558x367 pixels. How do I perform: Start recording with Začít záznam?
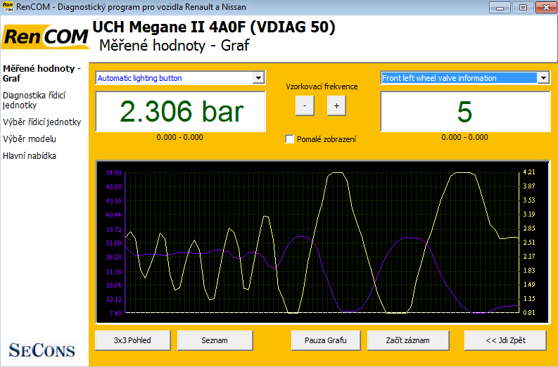408,340
